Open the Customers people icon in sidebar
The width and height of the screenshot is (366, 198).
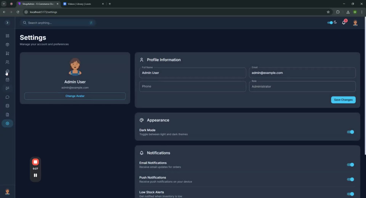click(x=7, y=62)
